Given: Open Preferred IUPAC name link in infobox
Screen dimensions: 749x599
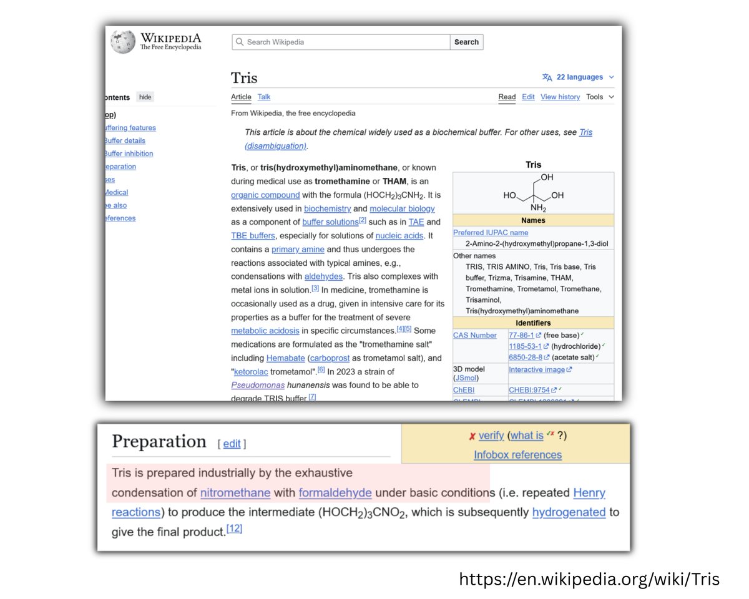Looking at the screenshot, I should pos(491,232).
